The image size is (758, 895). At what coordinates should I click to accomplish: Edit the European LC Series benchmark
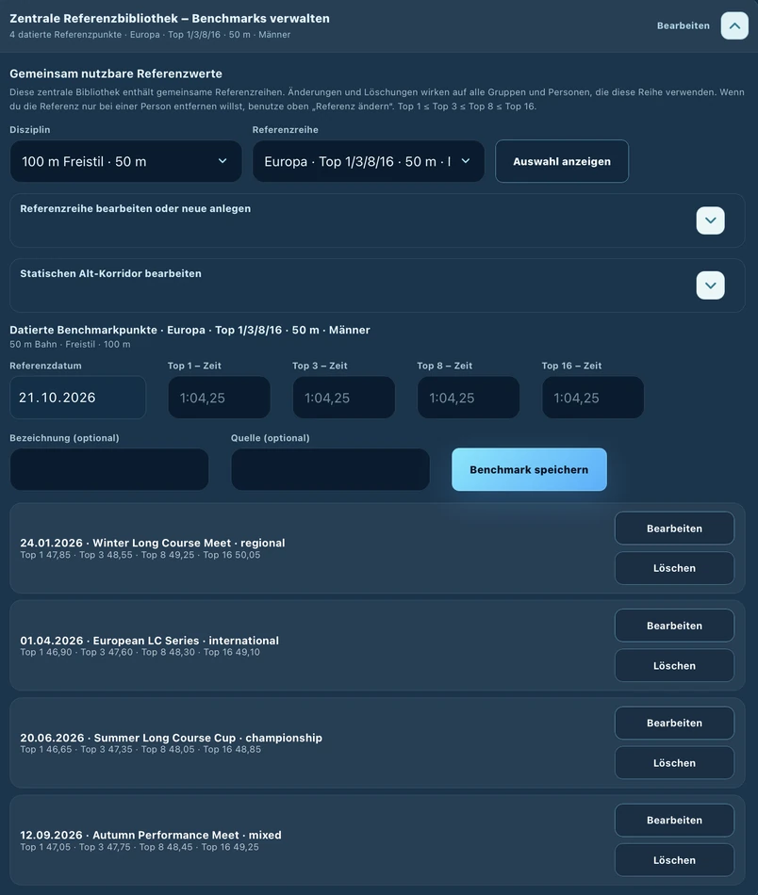click(674, 626)
